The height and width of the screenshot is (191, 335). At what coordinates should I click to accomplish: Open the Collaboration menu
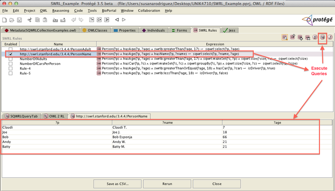tap(149, 10)
